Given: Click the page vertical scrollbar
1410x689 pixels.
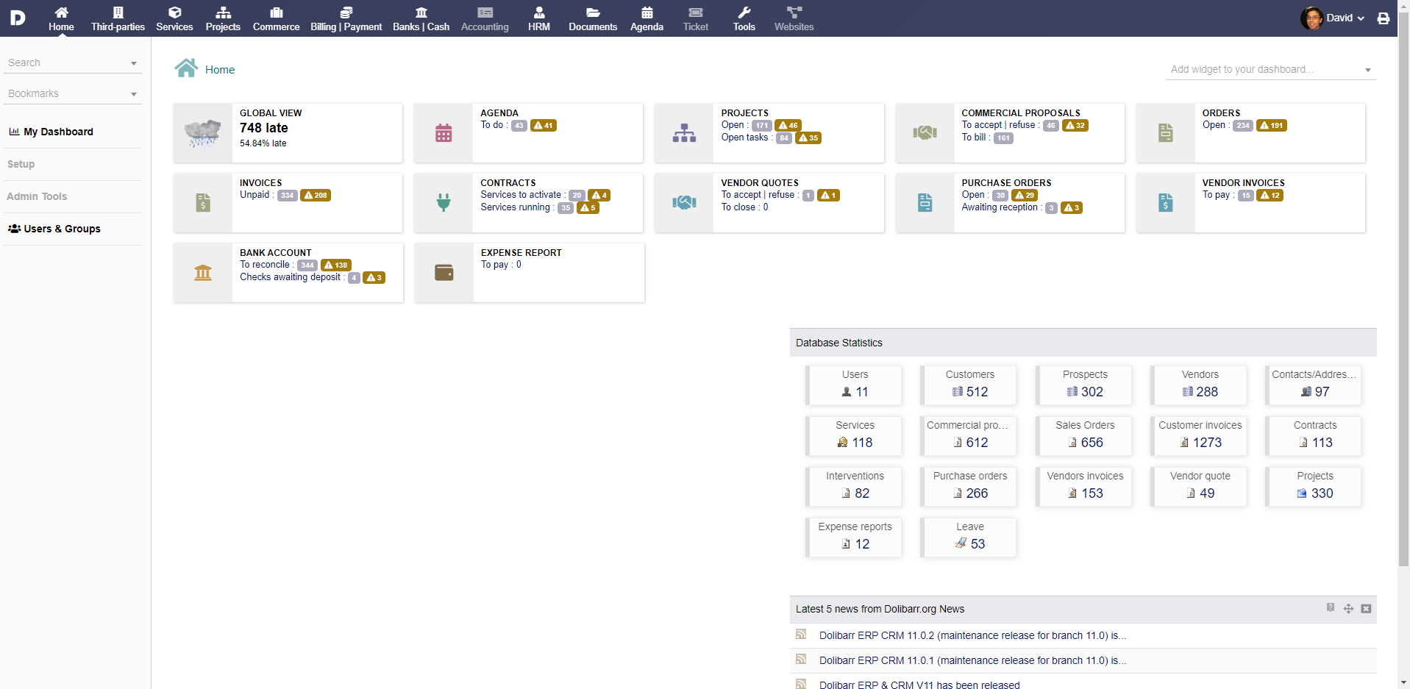Looking at the screenshot, I should pyautogui.click(x=1403, y=294).
